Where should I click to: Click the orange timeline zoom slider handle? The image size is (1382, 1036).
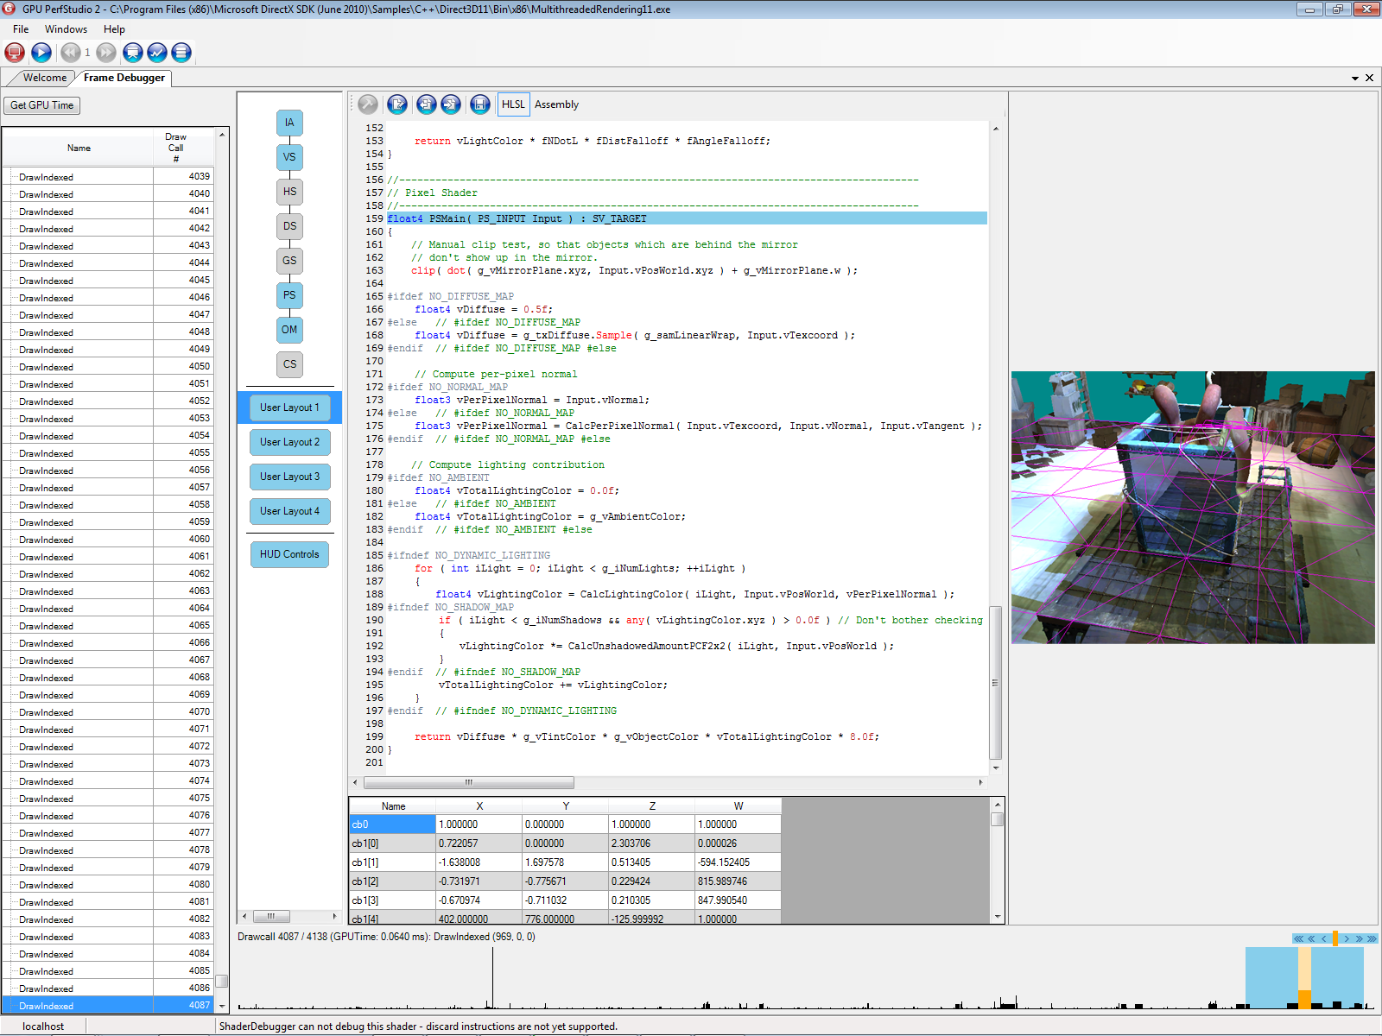point(1335,938)
